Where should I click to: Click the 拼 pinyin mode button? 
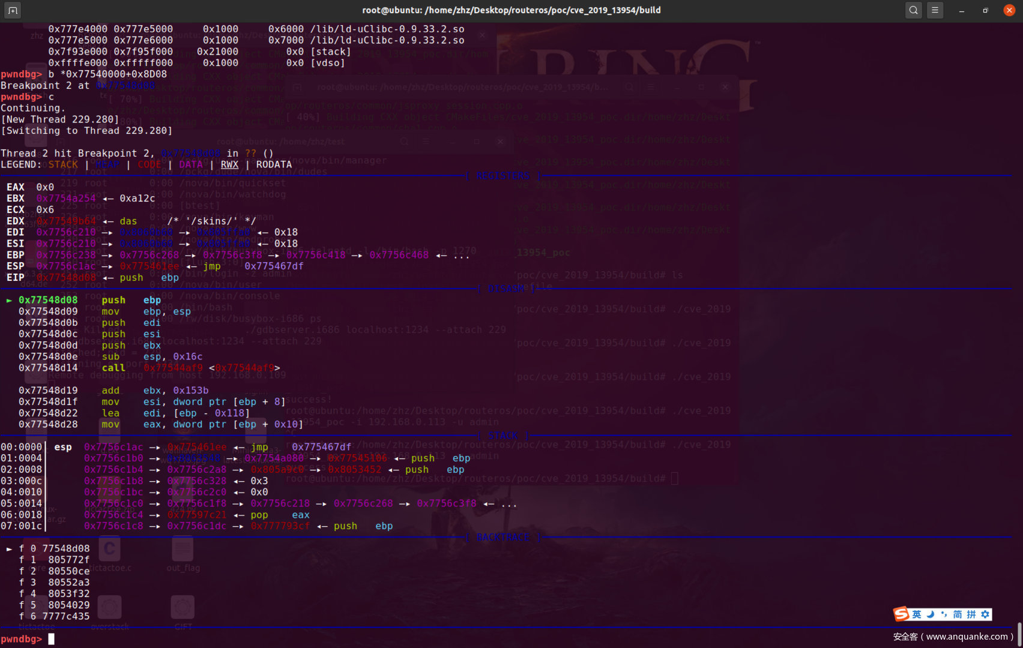pyautogui.click(x=971, y=614)
